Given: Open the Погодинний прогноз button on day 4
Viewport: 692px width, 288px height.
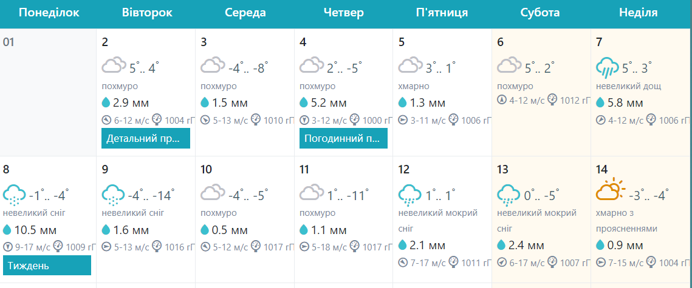Looking at the screenshot, I should (343, 138).
